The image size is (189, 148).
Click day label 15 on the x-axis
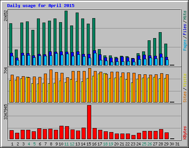click(x=89, y=144)
